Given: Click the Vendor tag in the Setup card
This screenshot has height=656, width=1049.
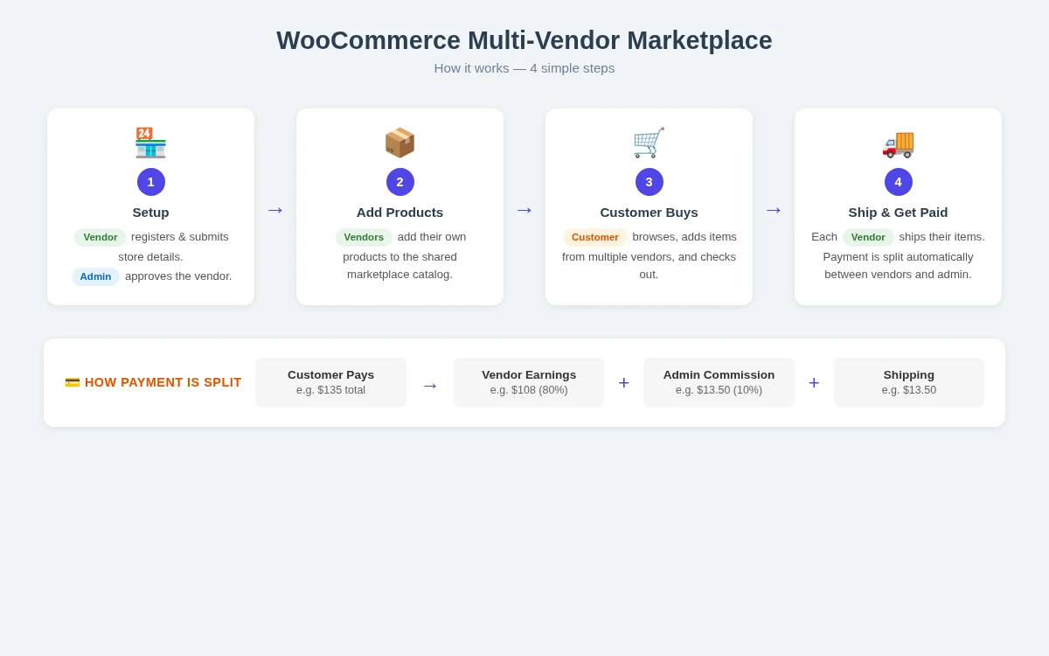Looking at the screenshot, I should [x=101, y=237].
